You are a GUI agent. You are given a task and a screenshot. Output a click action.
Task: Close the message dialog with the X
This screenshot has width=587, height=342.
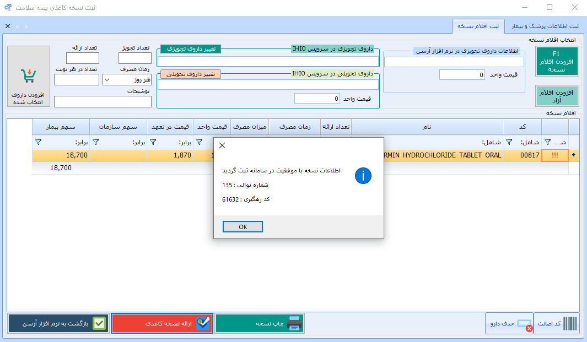[x=222, y=145]
